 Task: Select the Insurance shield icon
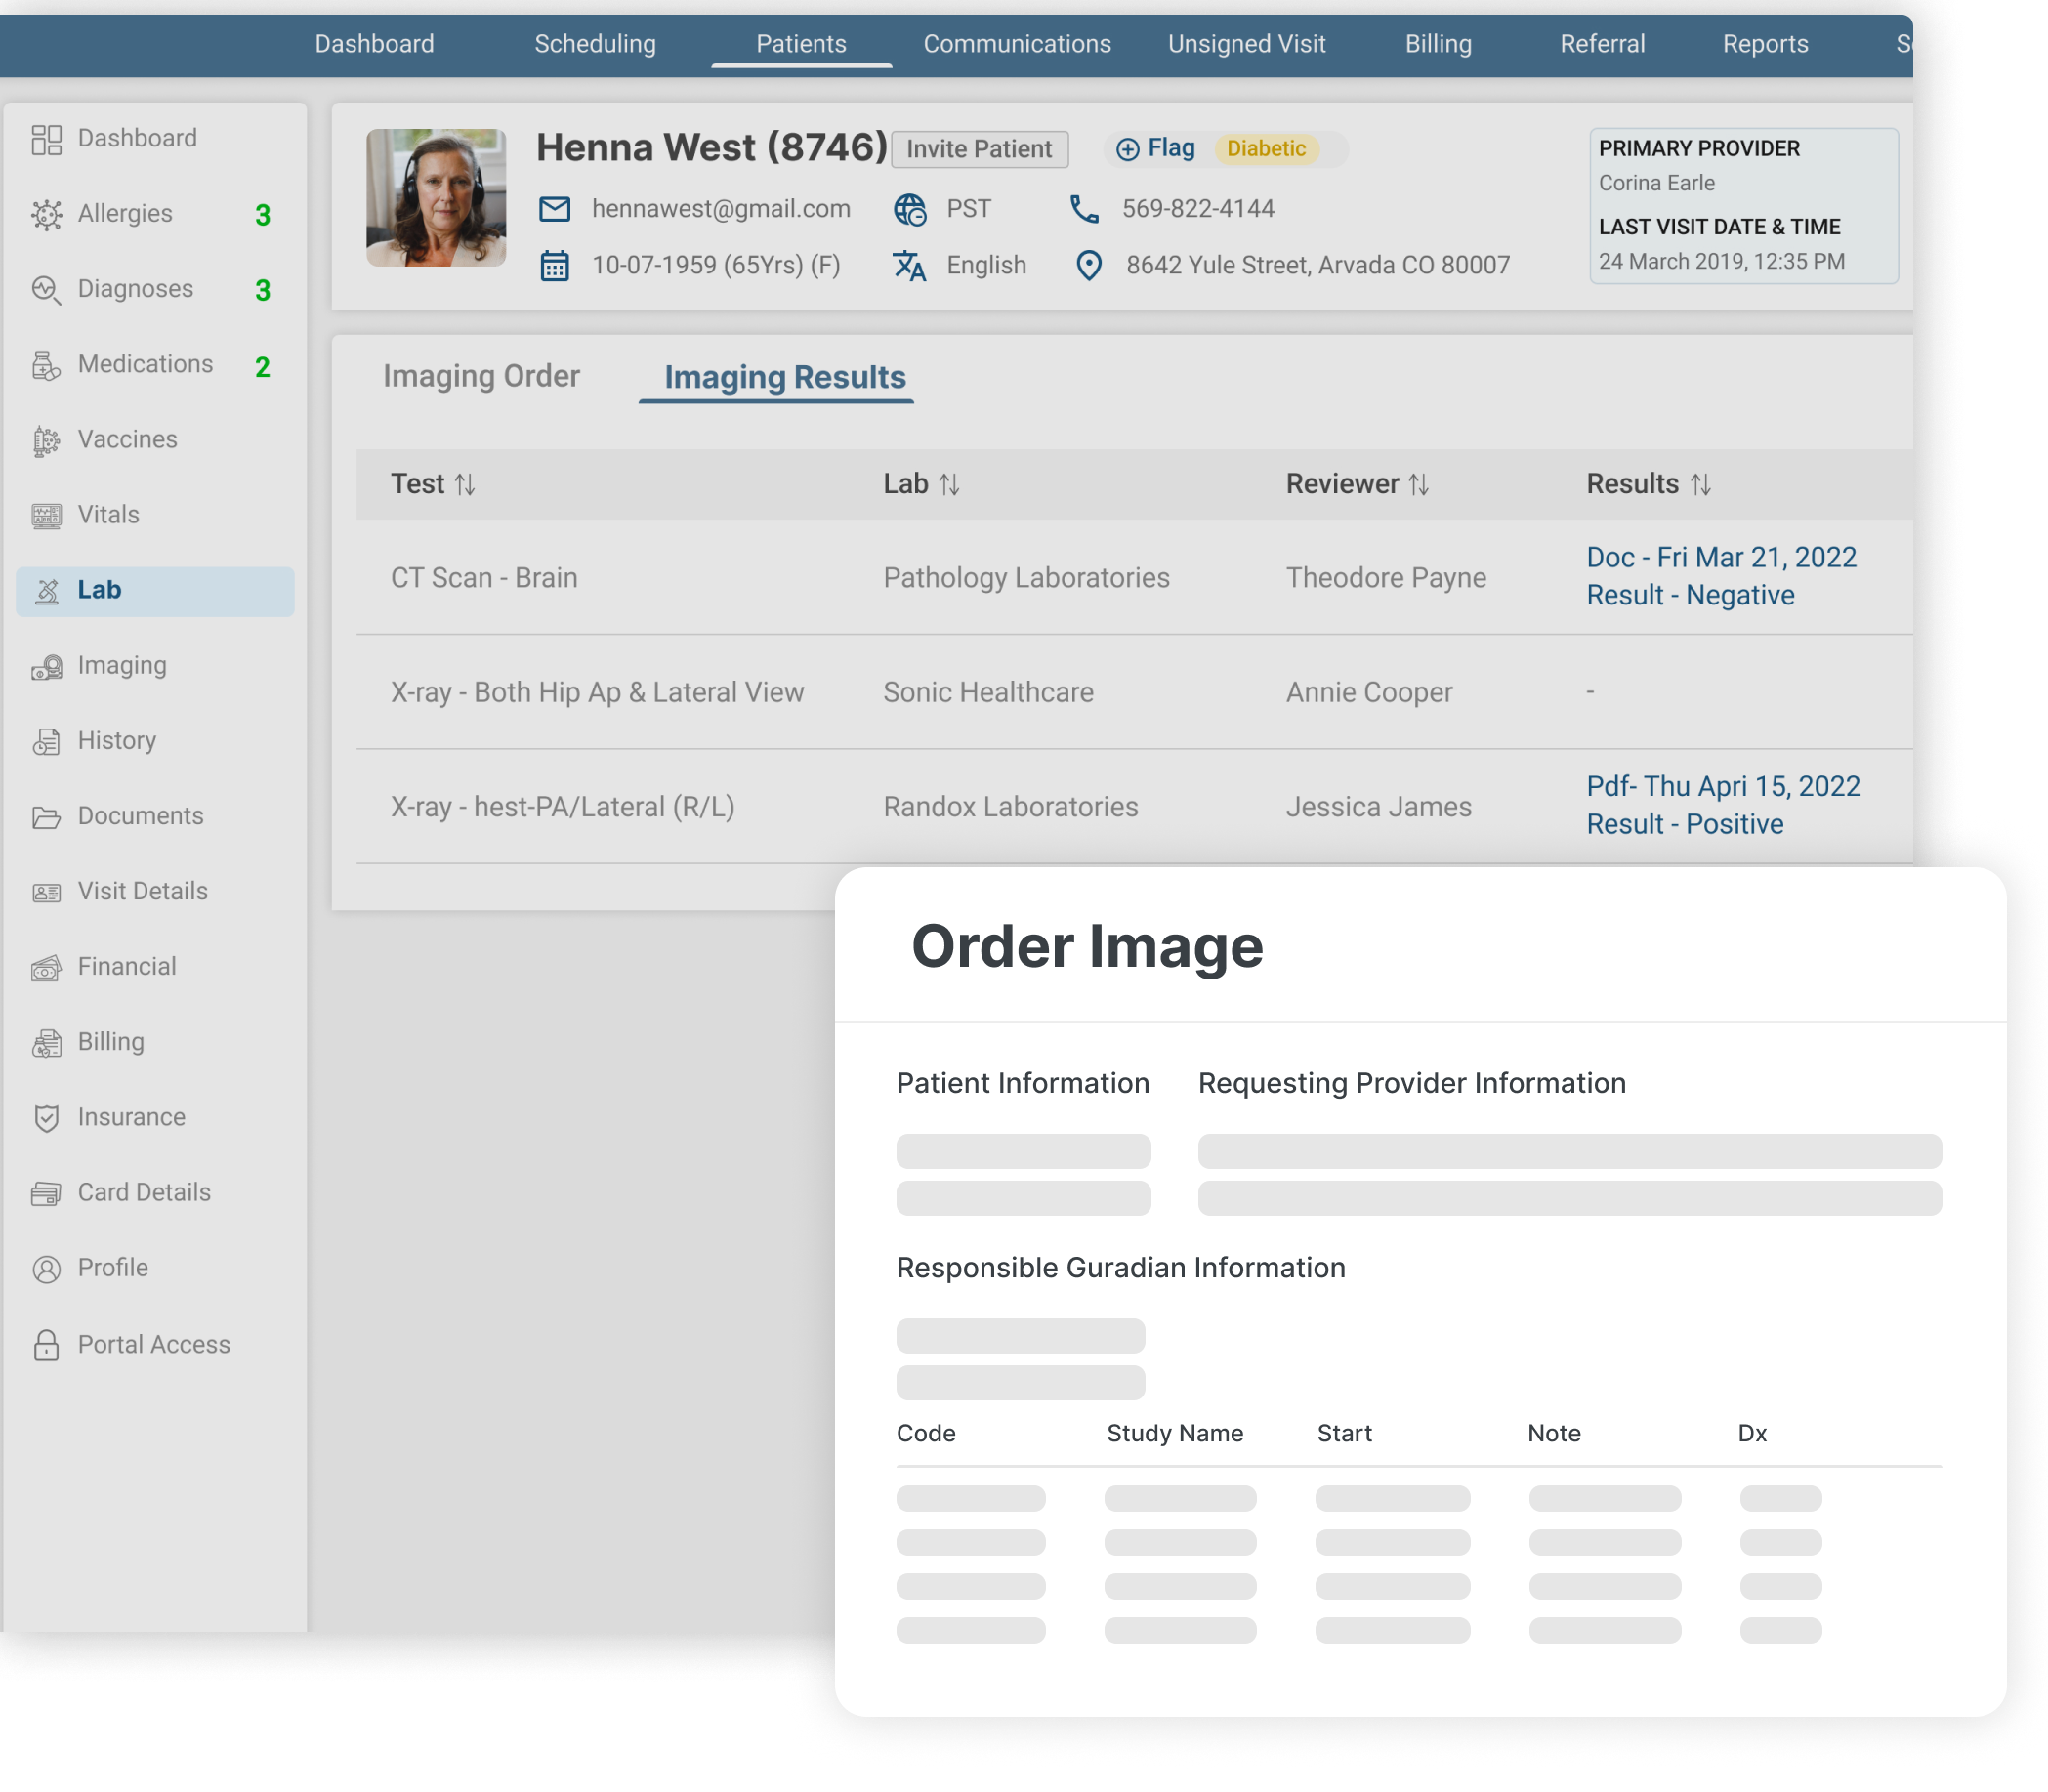tap(46, 1118)
